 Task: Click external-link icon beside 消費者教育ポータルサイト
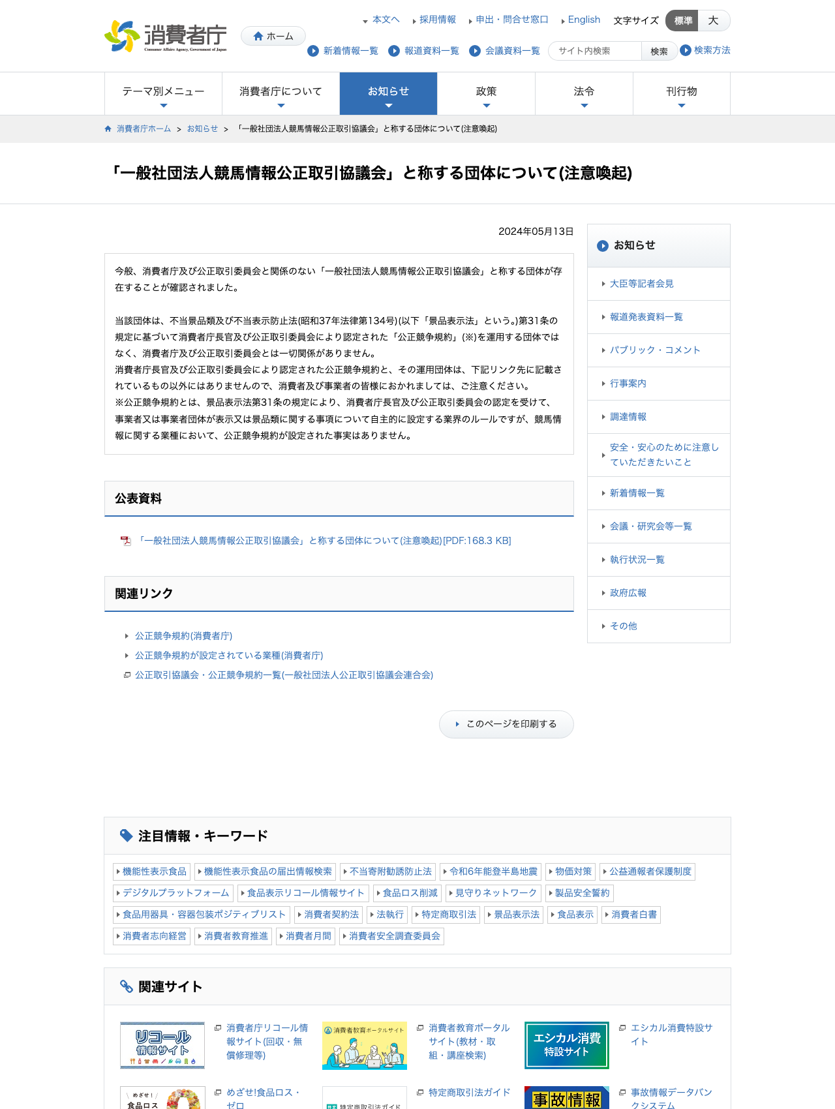click(x=420, y=1027)
